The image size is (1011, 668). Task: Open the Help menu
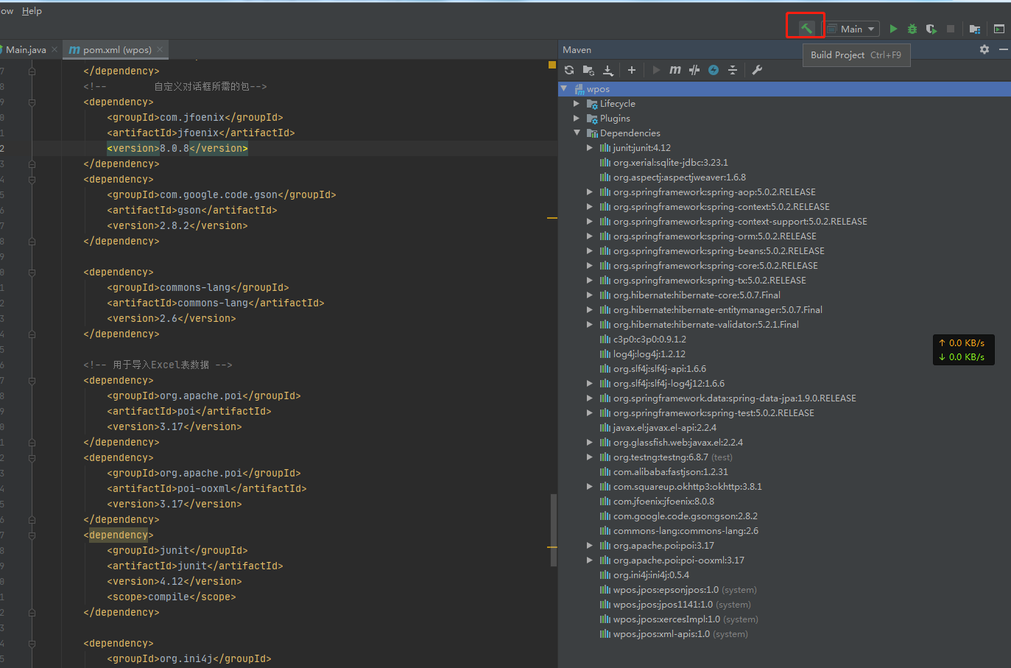coord(32,11)
